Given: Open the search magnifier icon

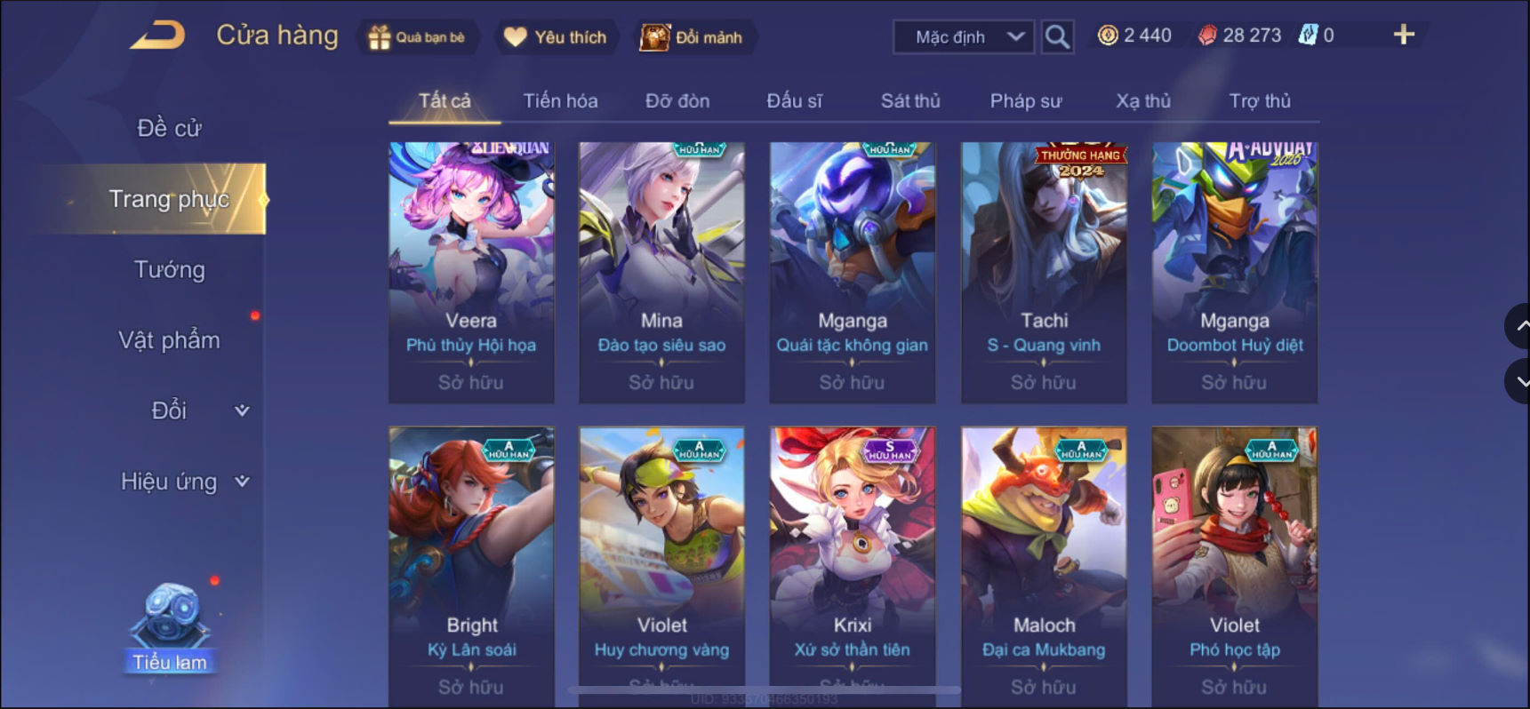Looking at the screenshot, I should tap(1057, 36).
